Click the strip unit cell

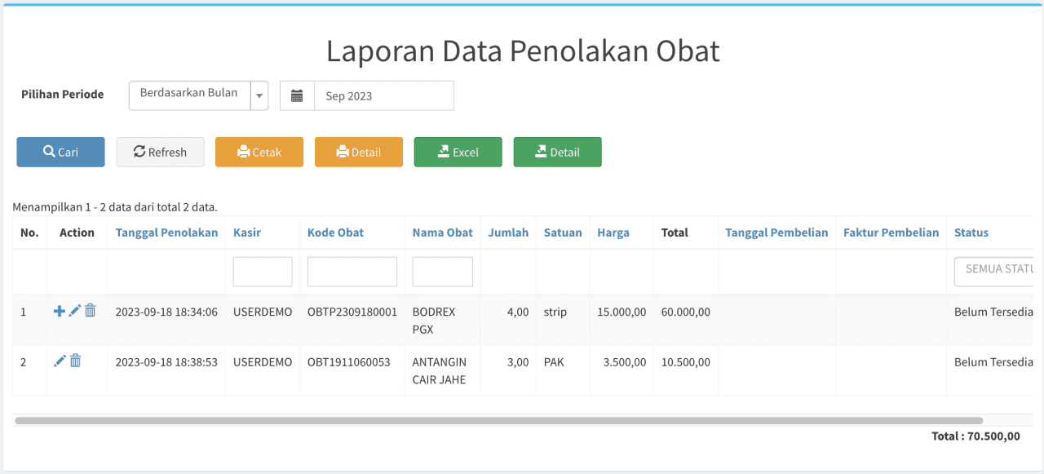pyautogui.click(x=555, y=312)
